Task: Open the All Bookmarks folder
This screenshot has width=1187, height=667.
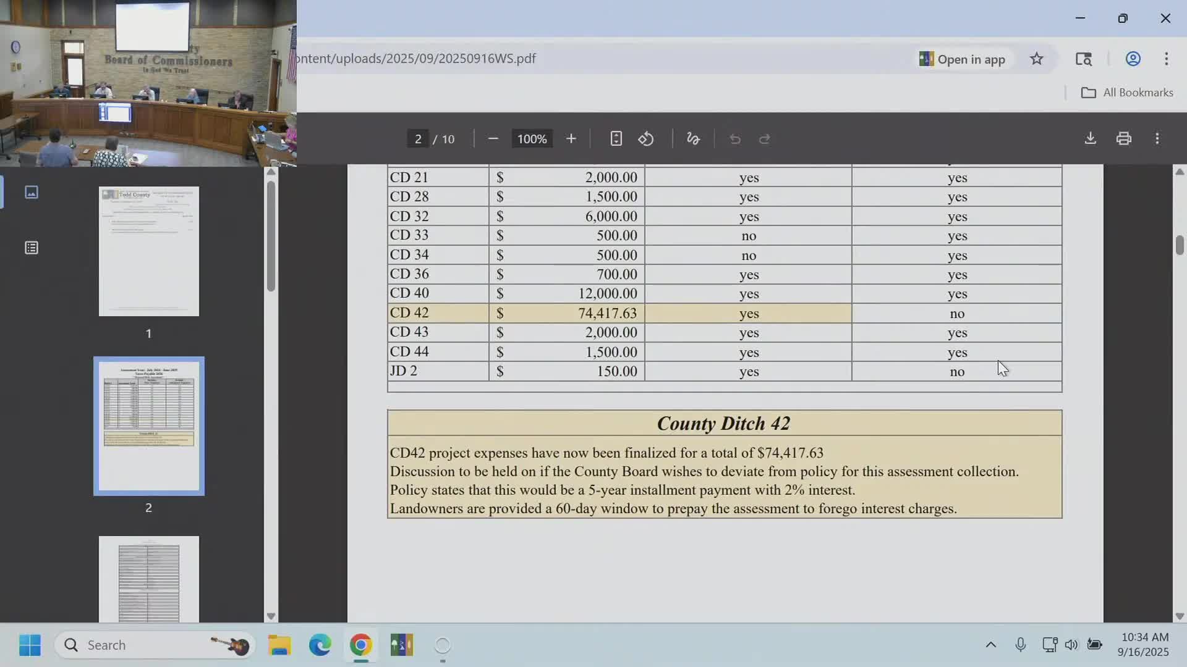Action: coord(1126,93)
